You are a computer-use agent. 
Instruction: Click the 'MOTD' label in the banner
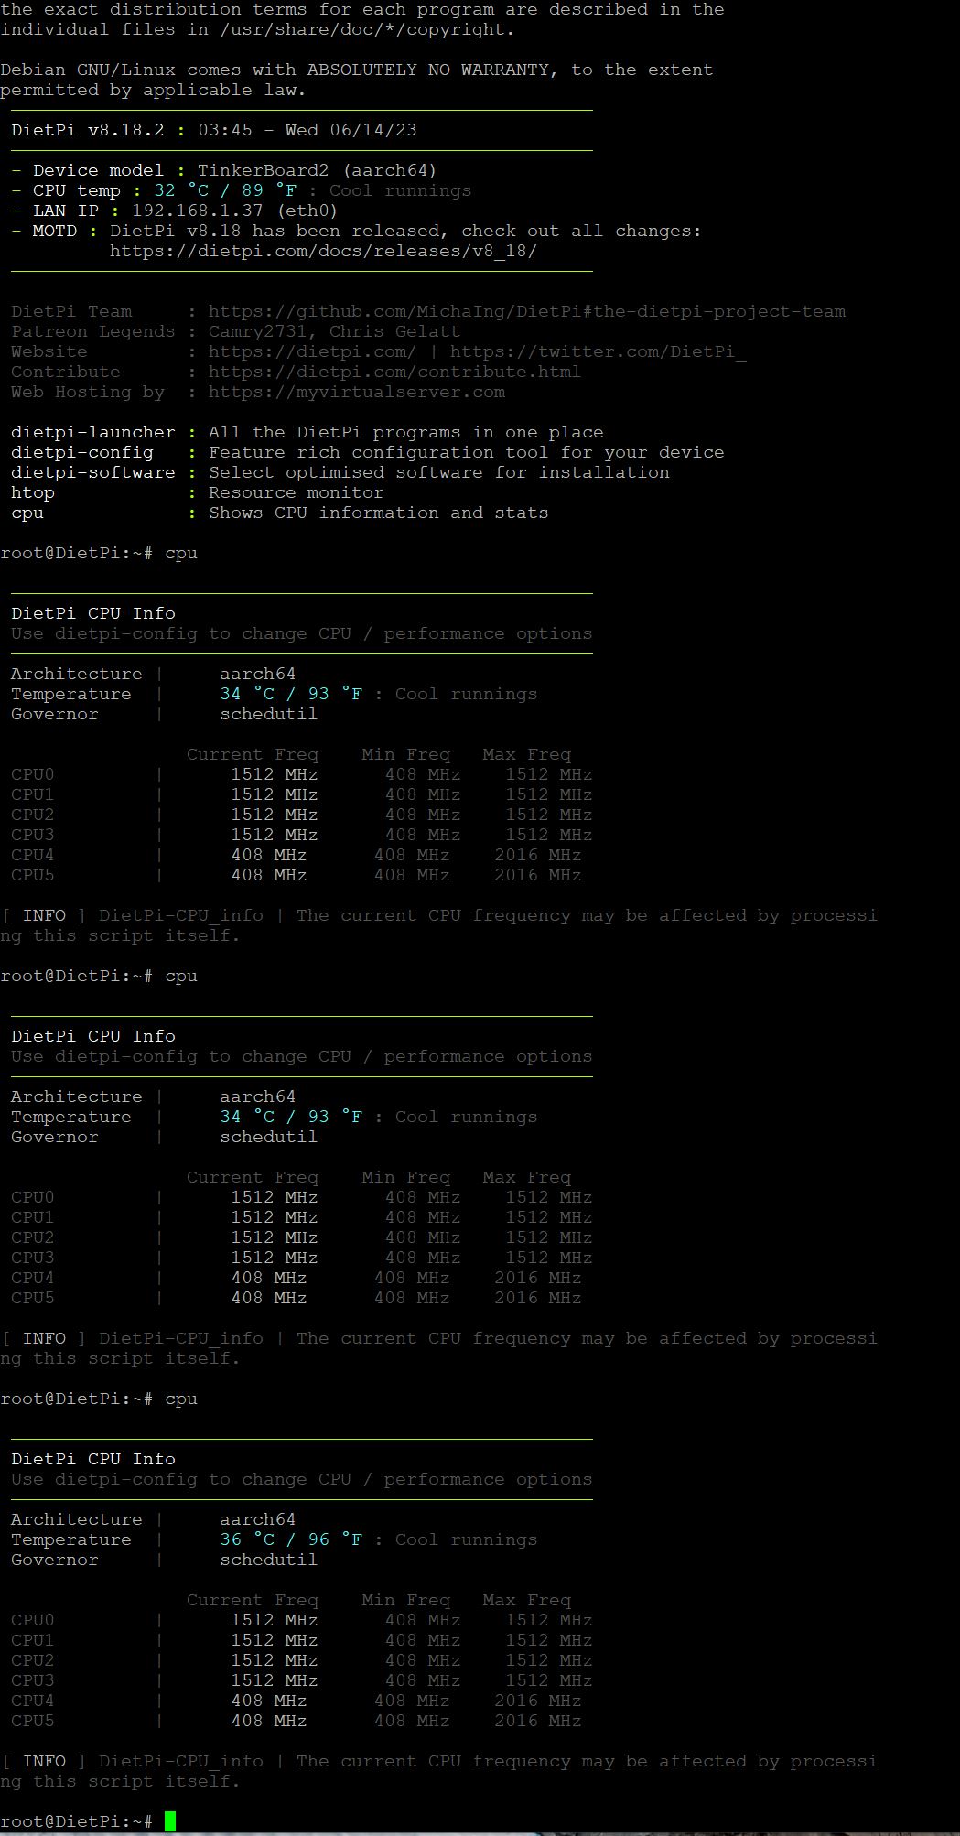tap(55, 231)
